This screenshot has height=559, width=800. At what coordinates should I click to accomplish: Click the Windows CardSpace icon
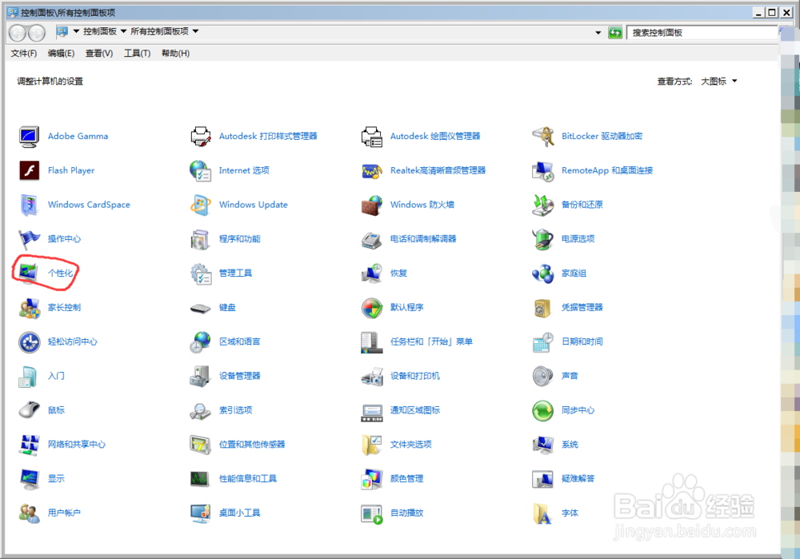(x=29, y=205)
